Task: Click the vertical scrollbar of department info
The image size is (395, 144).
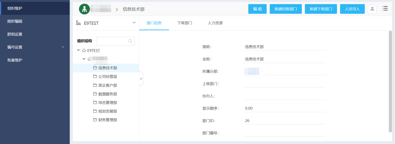Action: tap(390, 80)
